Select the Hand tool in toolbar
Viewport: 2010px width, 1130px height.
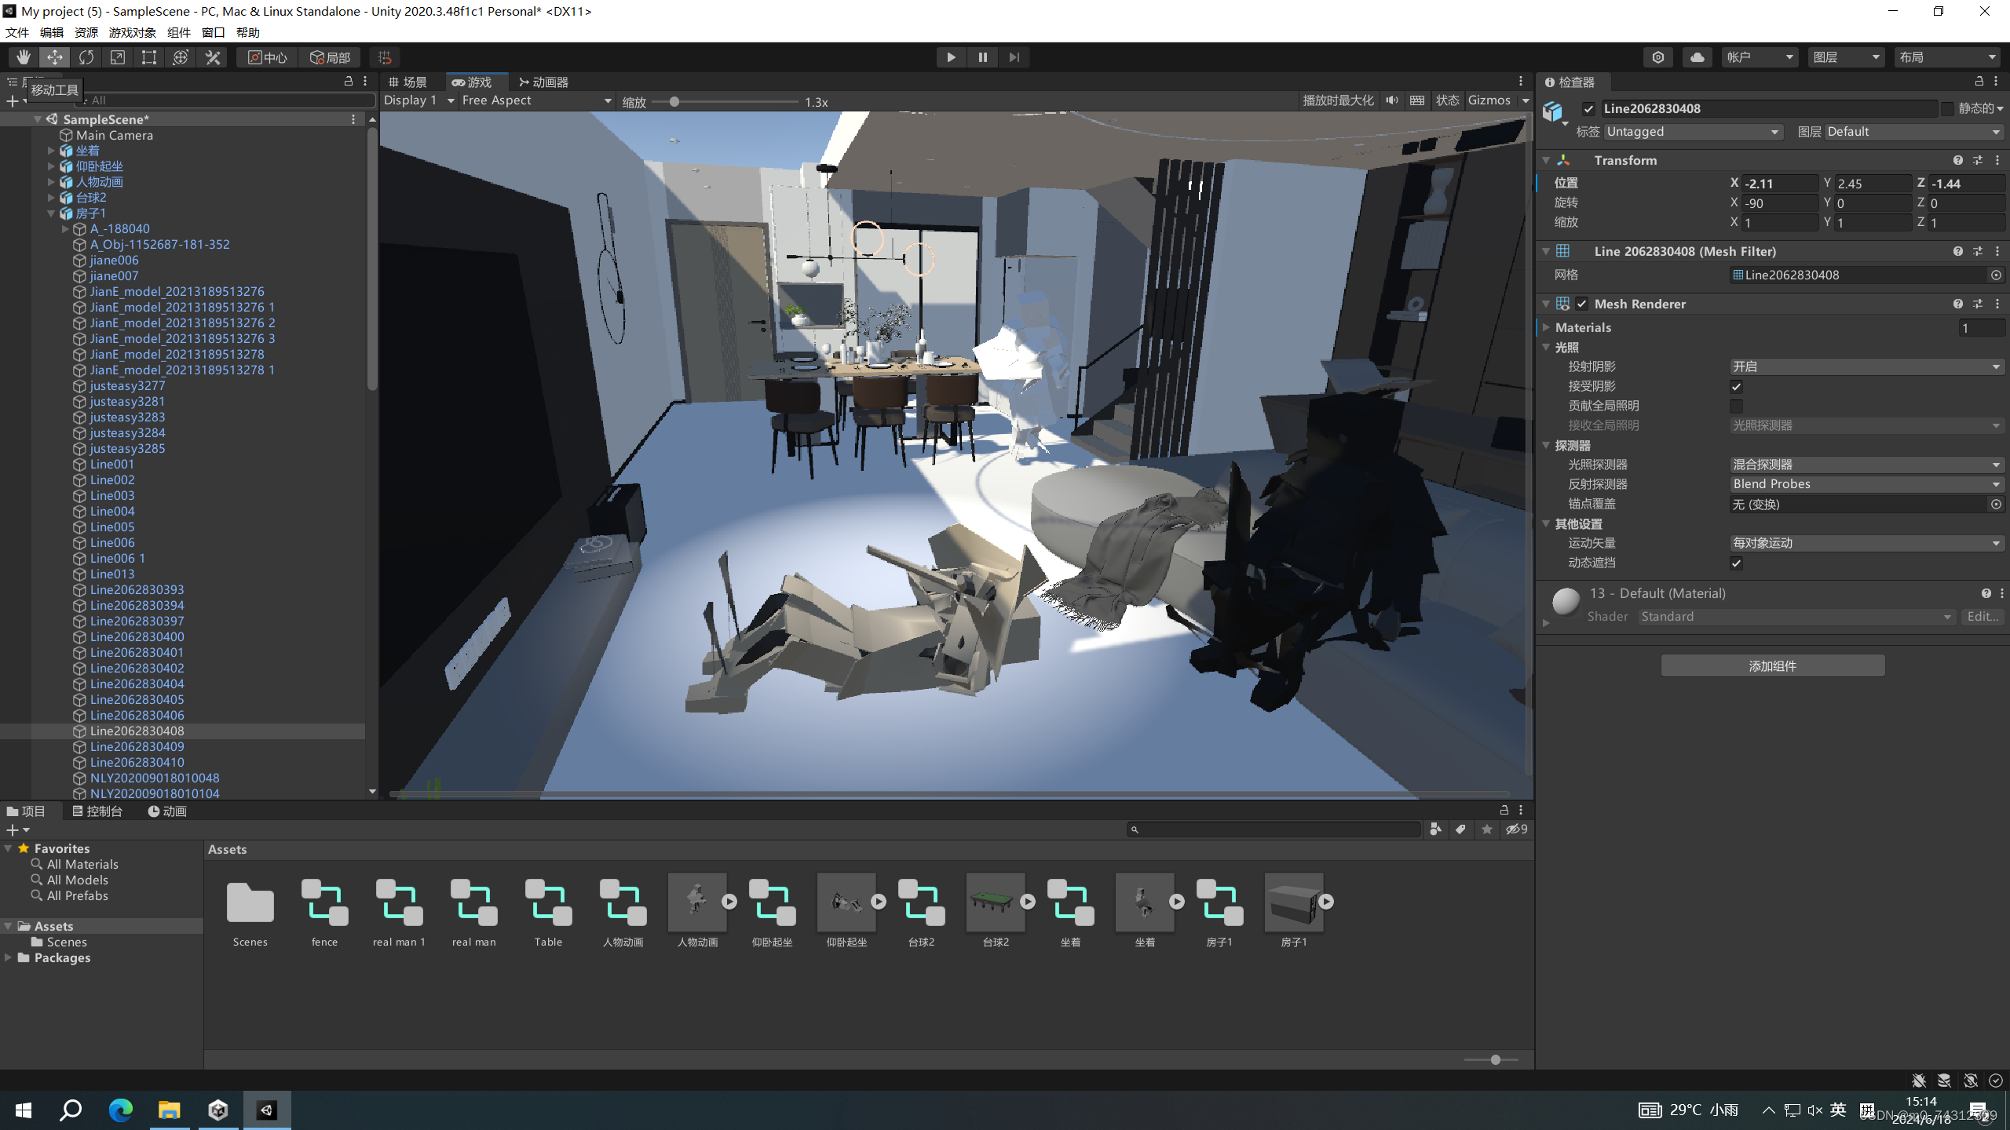[x=23, y=57]
